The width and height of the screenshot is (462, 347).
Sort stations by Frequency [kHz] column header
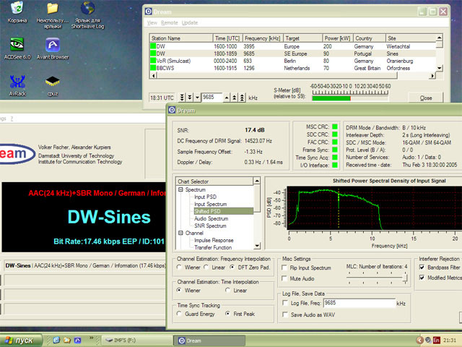pos(263,38)
